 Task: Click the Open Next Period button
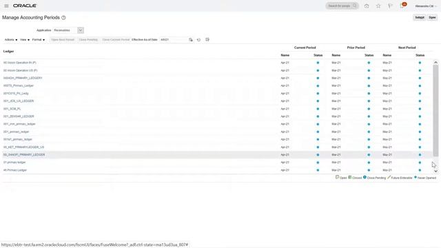point(63,40)
